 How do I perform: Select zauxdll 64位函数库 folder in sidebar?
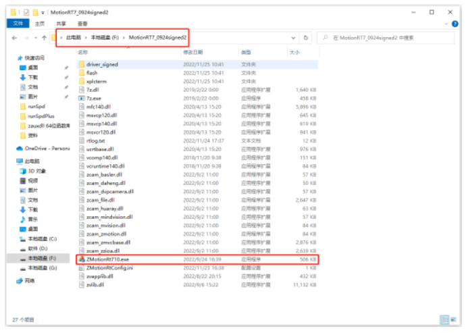point(49,126)
